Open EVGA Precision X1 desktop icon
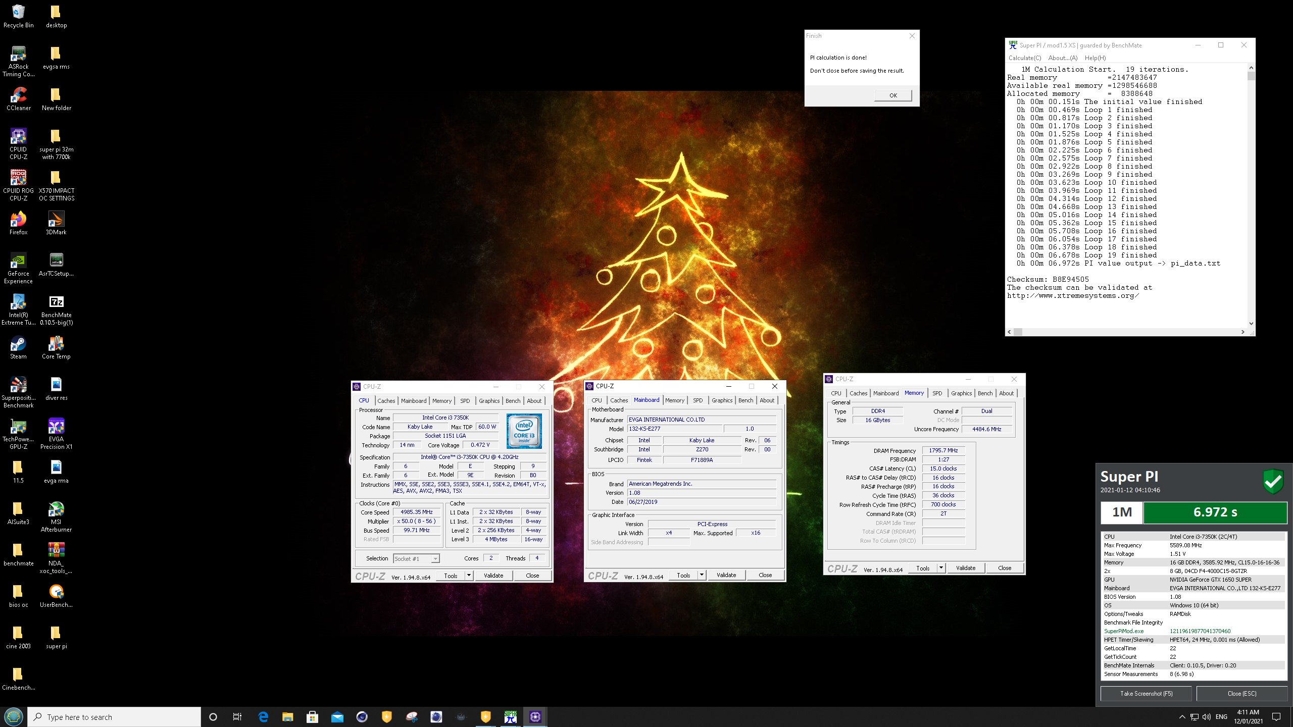 (56, 434)
